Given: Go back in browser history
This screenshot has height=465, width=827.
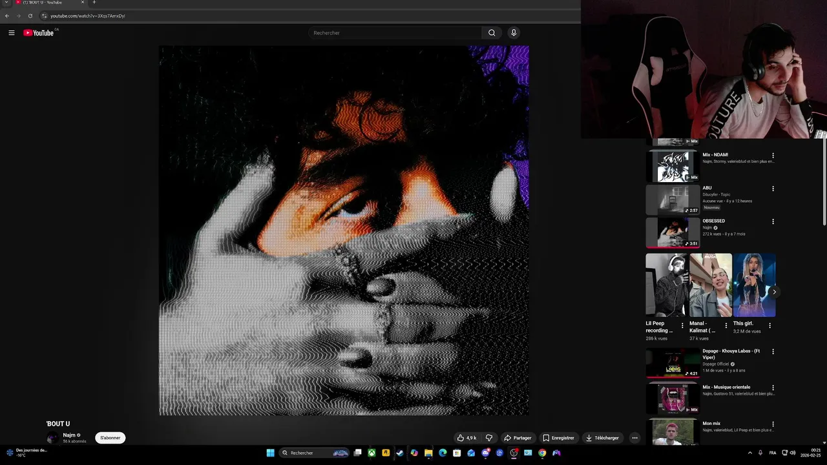Looking at the screenshot, I should pos(7,15).
